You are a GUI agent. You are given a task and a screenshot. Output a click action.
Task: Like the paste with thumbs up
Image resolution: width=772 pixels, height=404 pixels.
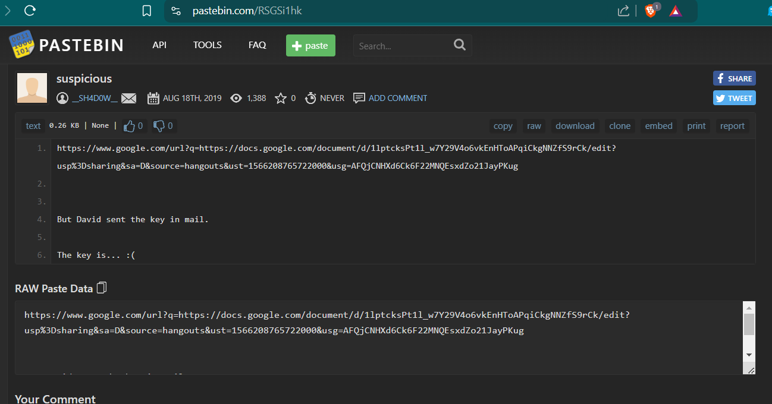(x=129, y=126)
